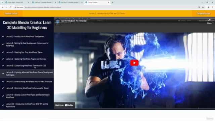Open a new browser tab with plus icon
215x121 pixels.
click(x=113, y=2)
